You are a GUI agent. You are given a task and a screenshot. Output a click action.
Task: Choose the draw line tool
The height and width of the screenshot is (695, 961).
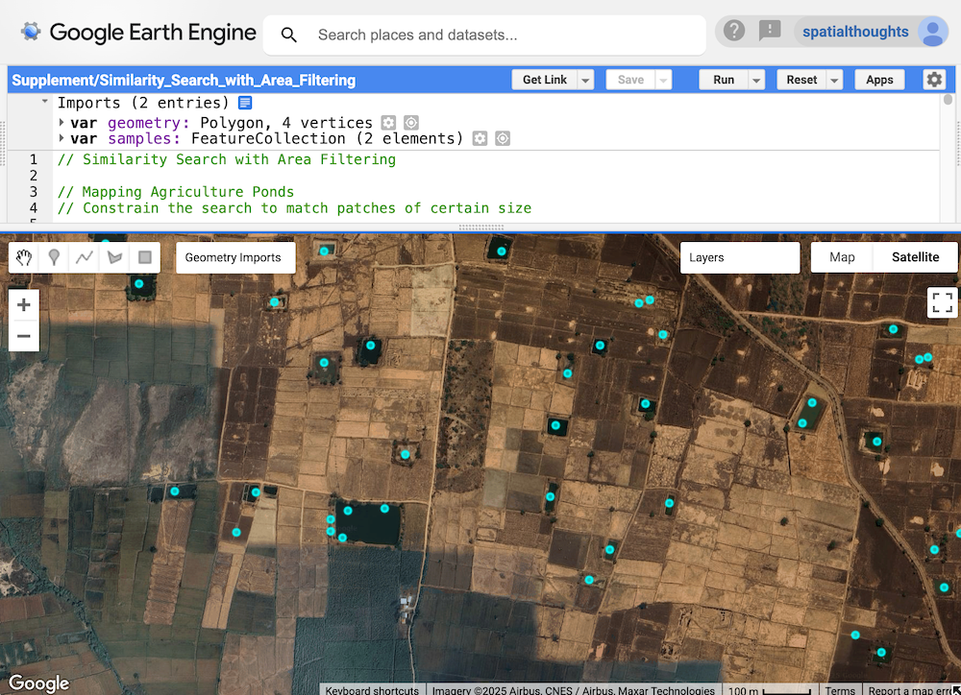click(85, 257)
